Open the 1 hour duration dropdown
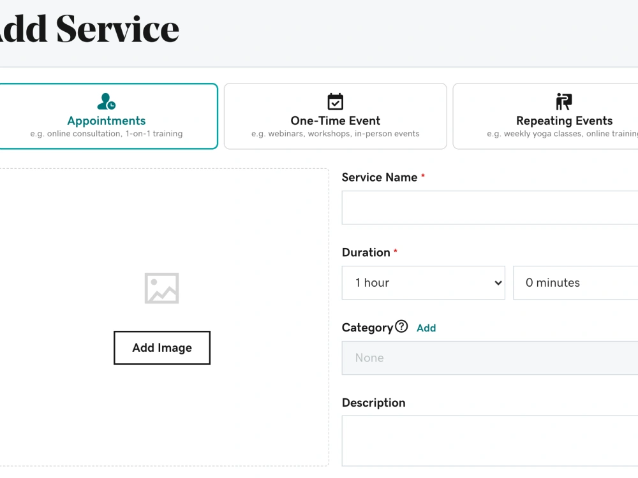This screenshot has width=638, height=478. pos(423,283)
